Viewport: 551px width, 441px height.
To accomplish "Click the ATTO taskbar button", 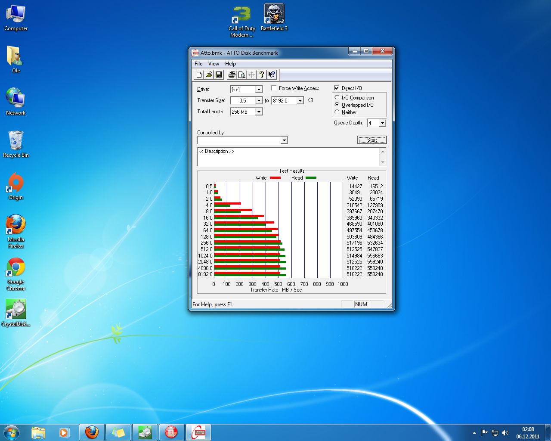I will coord(198,432).
